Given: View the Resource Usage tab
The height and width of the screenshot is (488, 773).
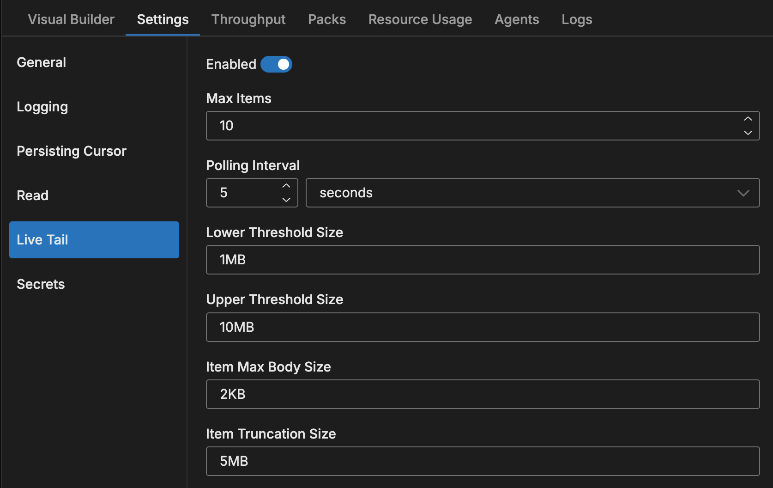Looking at the screenshot, I should click(x=420, y=19).
